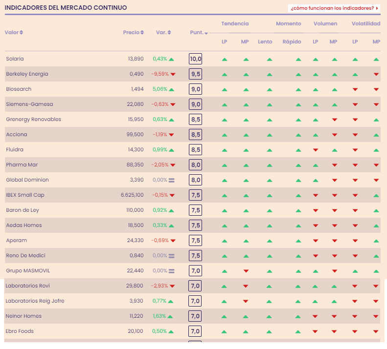Click Berkeley Energia's red Volatilidad MP arrow
Image resolution: width=387 pixels, height=349 pixels.
point(376,74)
